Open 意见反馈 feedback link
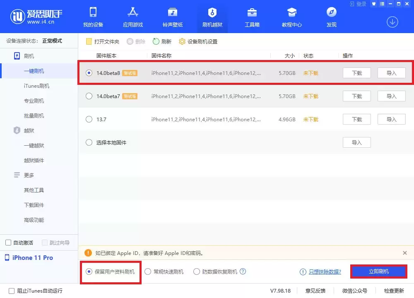The image size is (414, 298). [315, 291]
